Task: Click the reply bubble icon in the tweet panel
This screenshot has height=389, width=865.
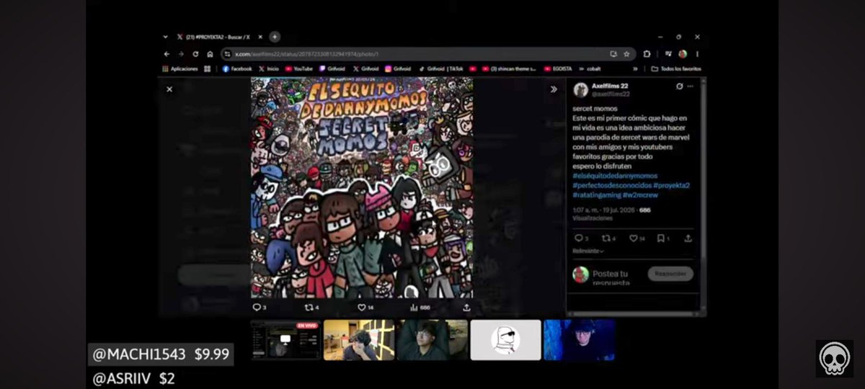Action: coord(577,238)
